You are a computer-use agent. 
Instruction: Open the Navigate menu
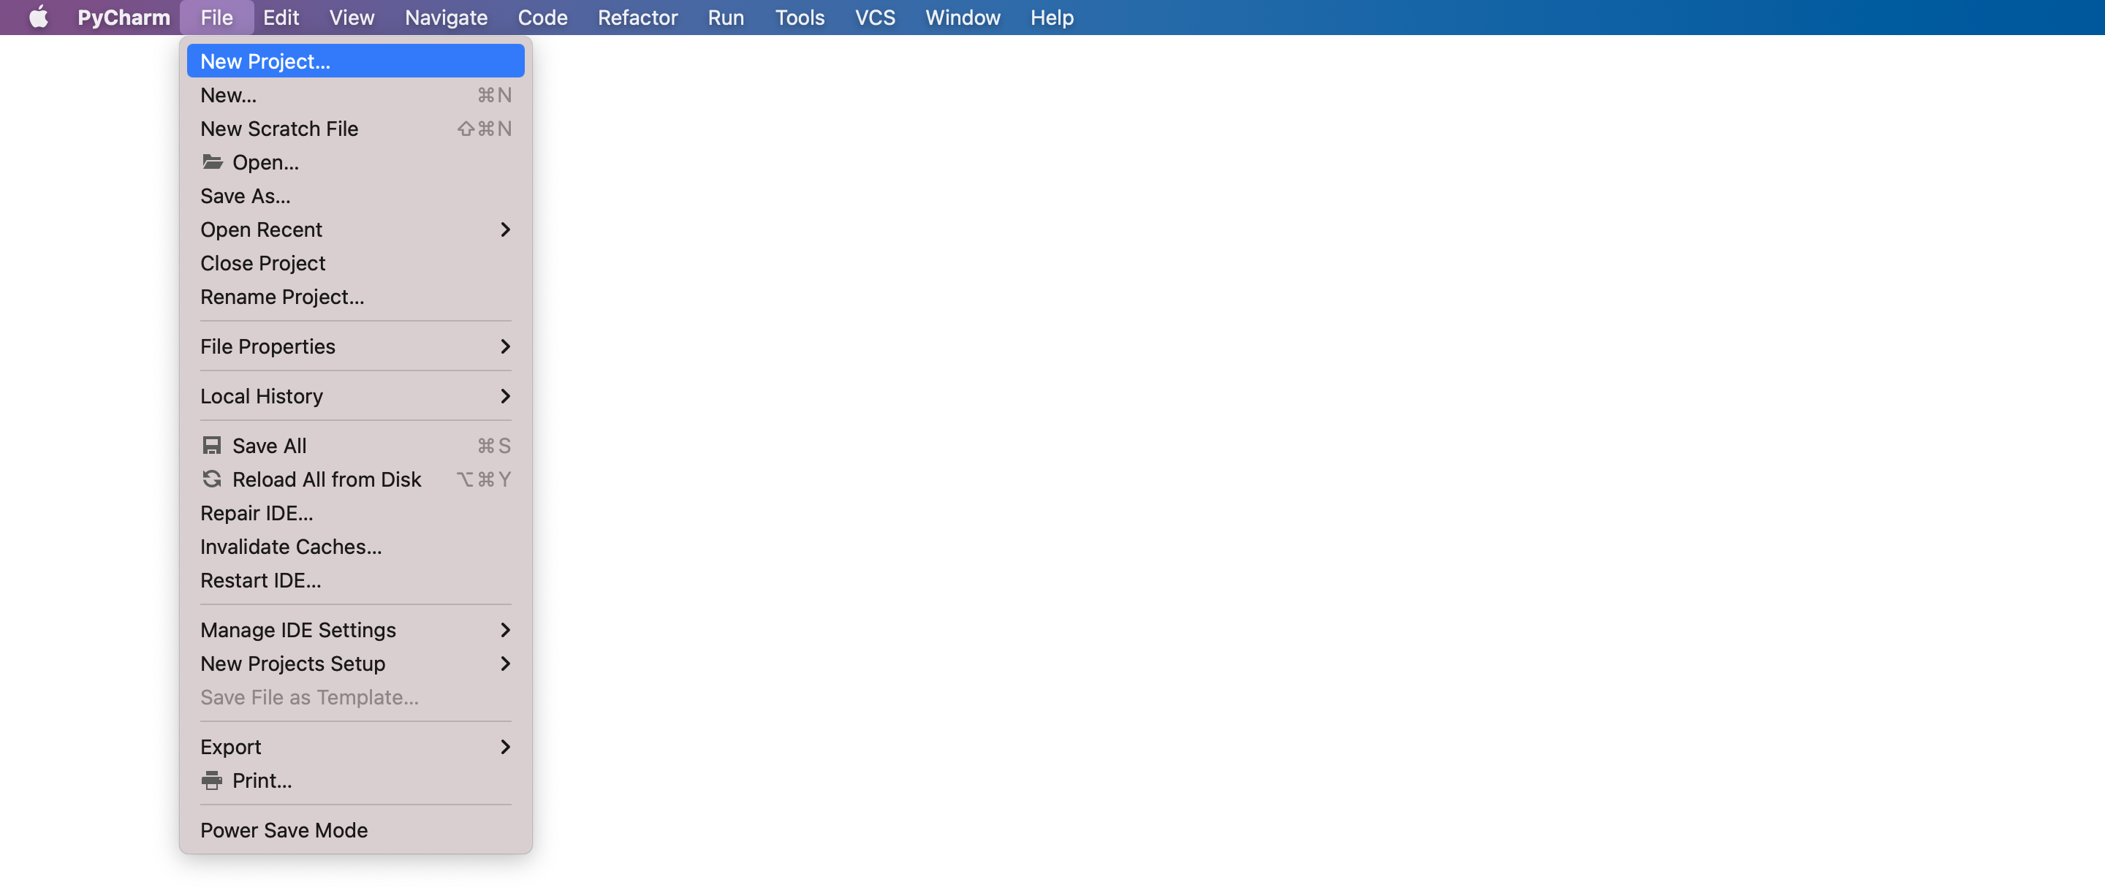tap(446, 17)
